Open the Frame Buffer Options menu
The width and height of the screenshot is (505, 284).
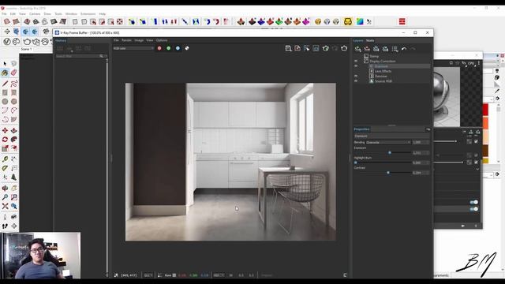(162, 40)
